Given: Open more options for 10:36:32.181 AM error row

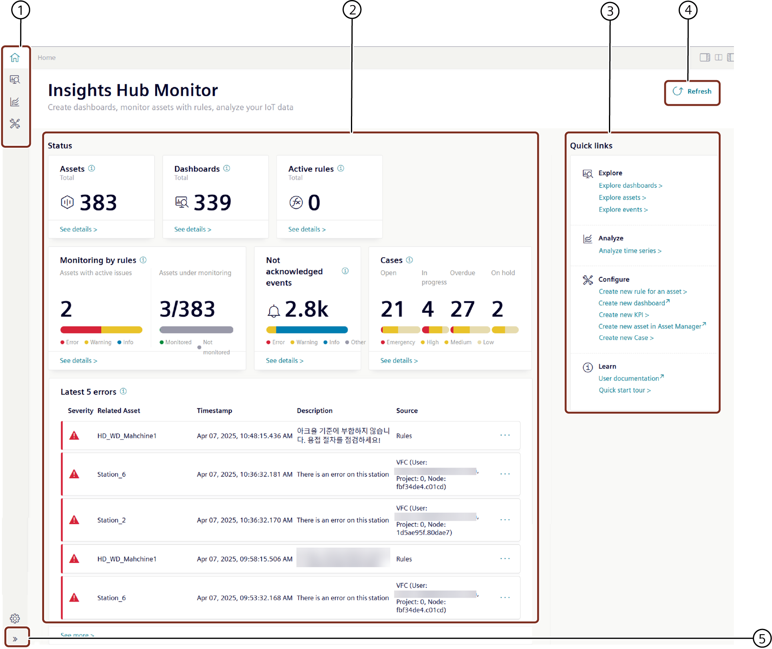Looking at the screenshot, I should click(x=505, y=474).
